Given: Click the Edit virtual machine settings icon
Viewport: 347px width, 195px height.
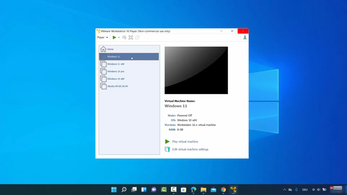Looking at the screenshot, I should 167,149.
